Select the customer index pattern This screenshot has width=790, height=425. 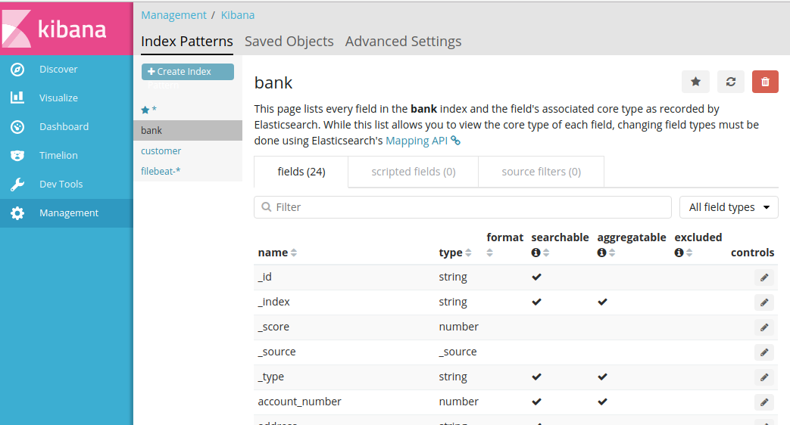pyautogui.click(x=161, y=151)
